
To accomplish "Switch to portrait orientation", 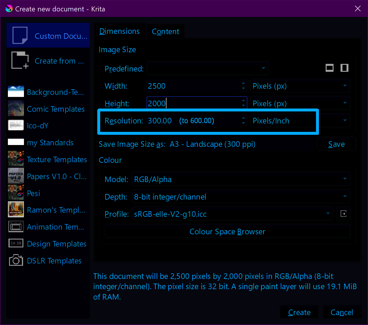I will [x=344, y=68].
